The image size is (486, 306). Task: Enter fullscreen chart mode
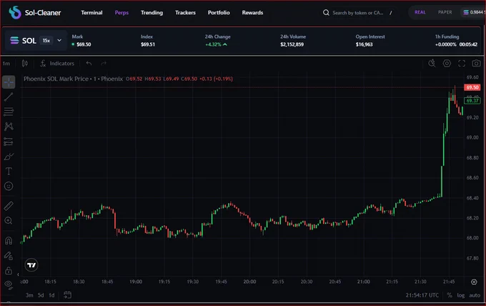pos(462,64)
